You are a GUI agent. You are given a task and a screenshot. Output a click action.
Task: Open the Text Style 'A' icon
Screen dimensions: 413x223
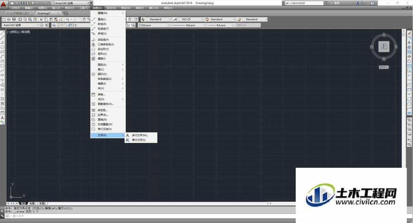click(143, 19)
